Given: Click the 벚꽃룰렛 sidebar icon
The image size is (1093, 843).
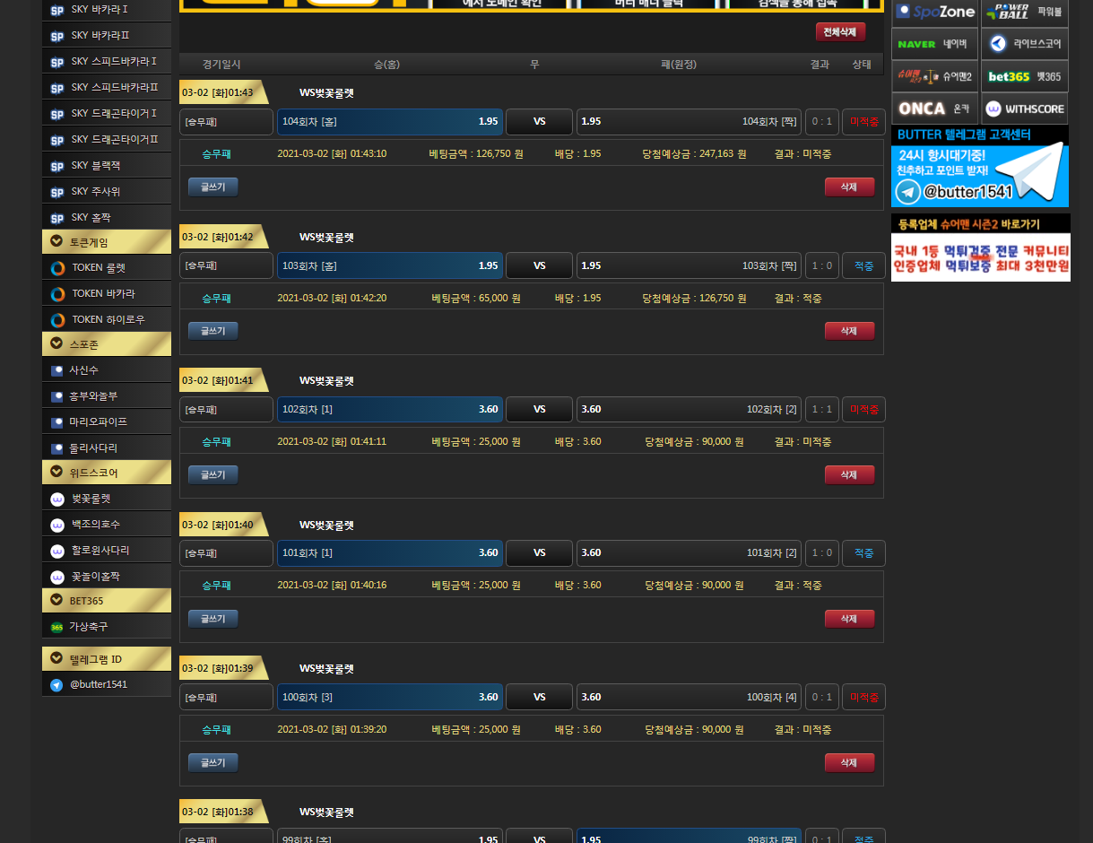Looking at the screenshot, I should pyautogui.click(x=57, y=499).
